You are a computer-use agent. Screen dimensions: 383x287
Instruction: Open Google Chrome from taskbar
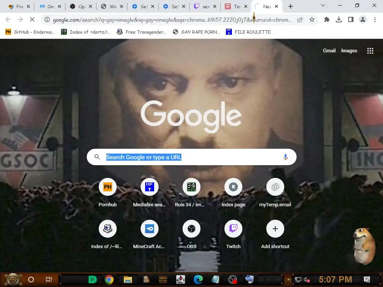[x=109, y=280]
